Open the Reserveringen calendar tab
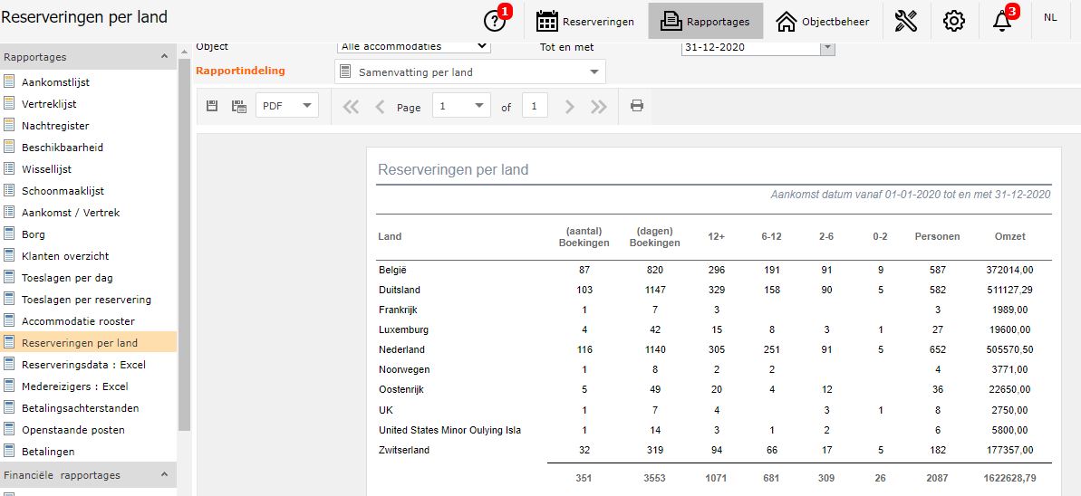 [x=585, y=22]
